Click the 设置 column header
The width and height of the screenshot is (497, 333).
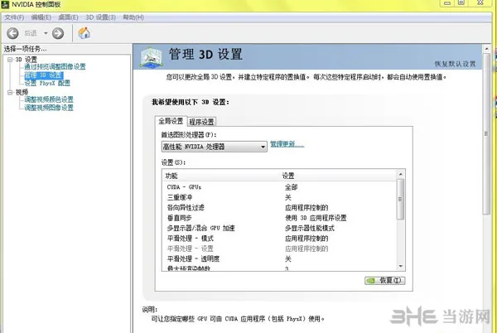click(288, 176)
